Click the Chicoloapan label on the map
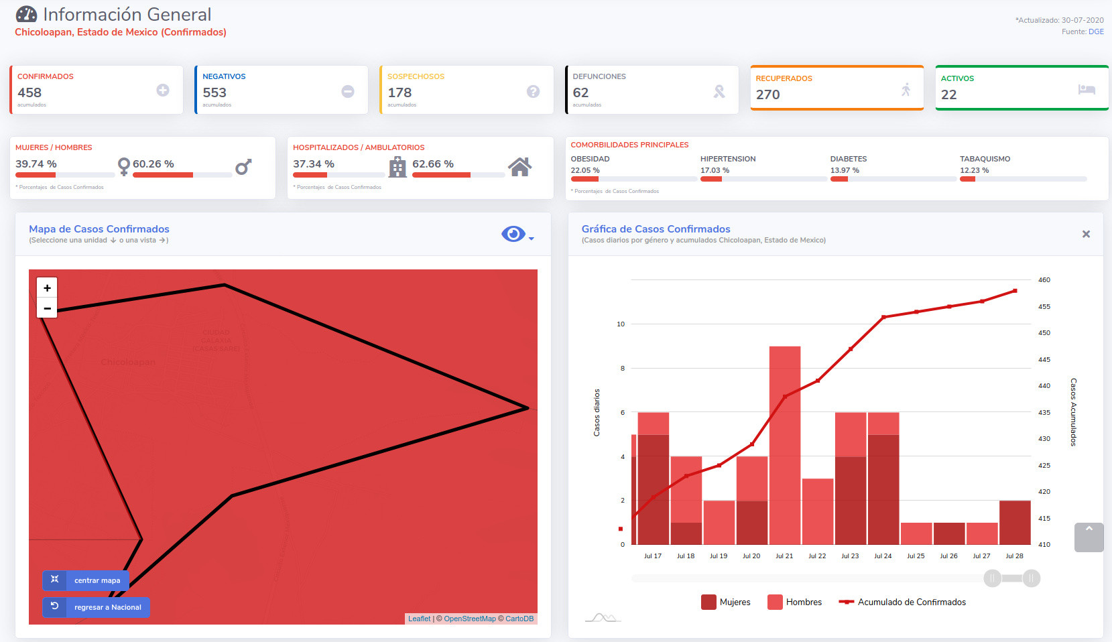This screenshot has height=642, width=1112. pos(128,362)
